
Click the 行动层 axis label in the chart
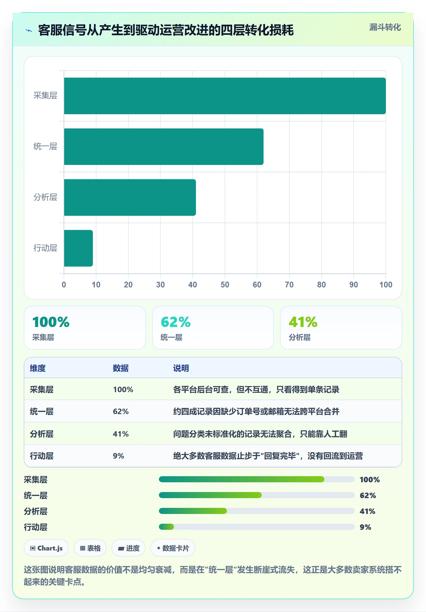point(45,248)
